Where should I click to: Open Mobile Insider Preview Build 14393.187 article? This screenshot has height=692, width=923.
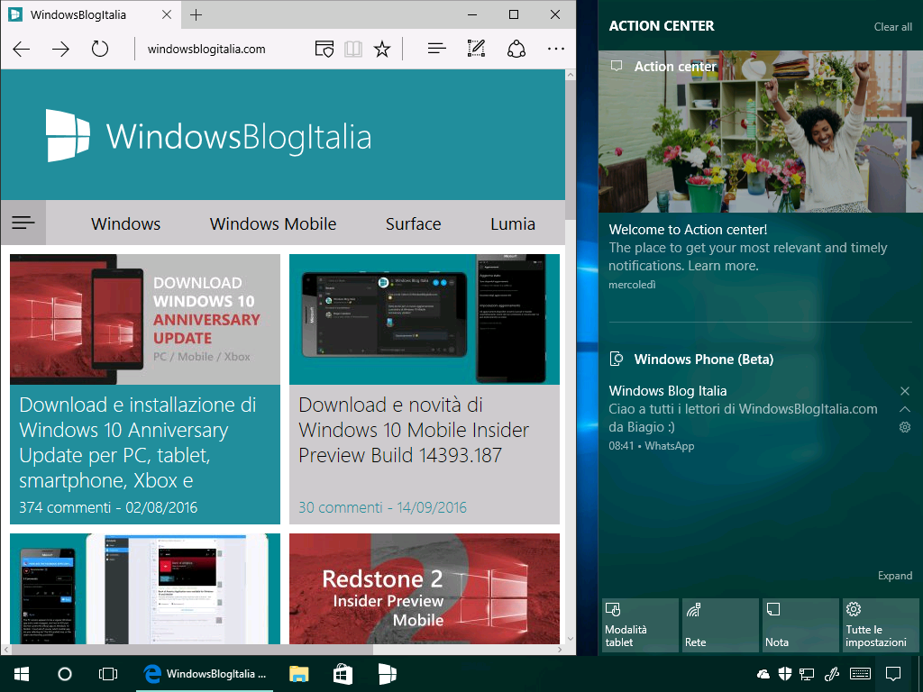point(414,430)
